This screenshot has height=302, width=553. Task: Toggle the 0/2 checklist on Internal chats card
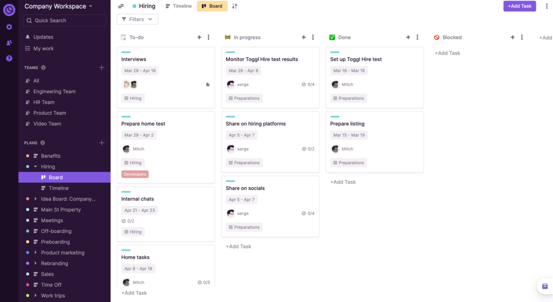[128, 221]
